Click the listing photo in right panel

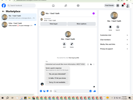114,15
